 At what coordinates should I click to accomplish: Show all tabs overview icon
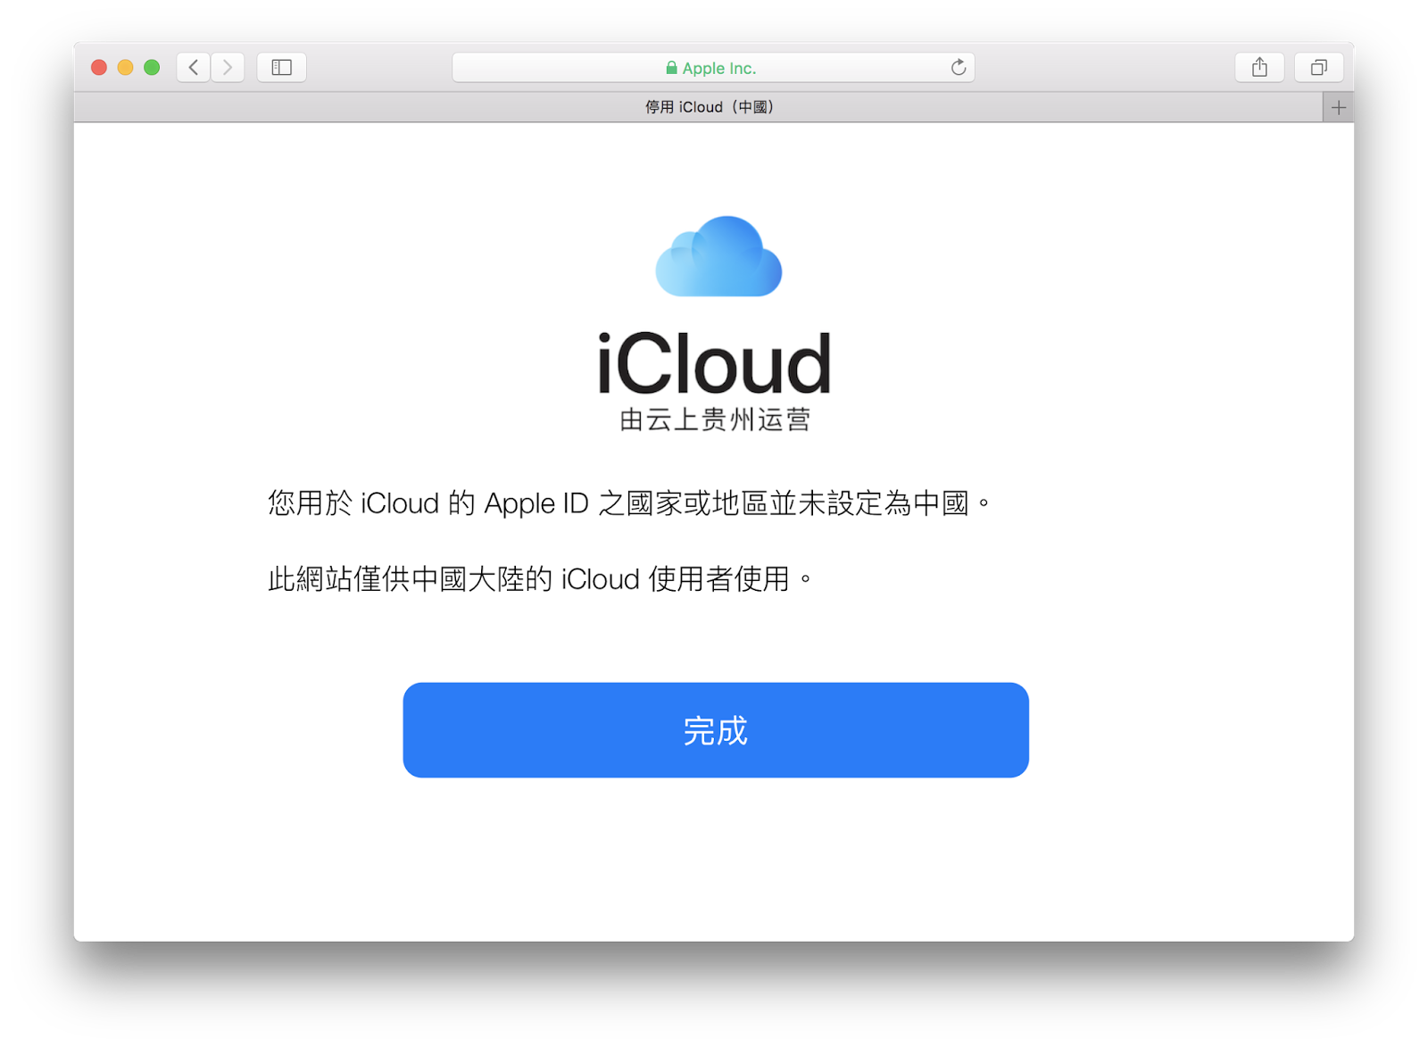point(1319,68)
